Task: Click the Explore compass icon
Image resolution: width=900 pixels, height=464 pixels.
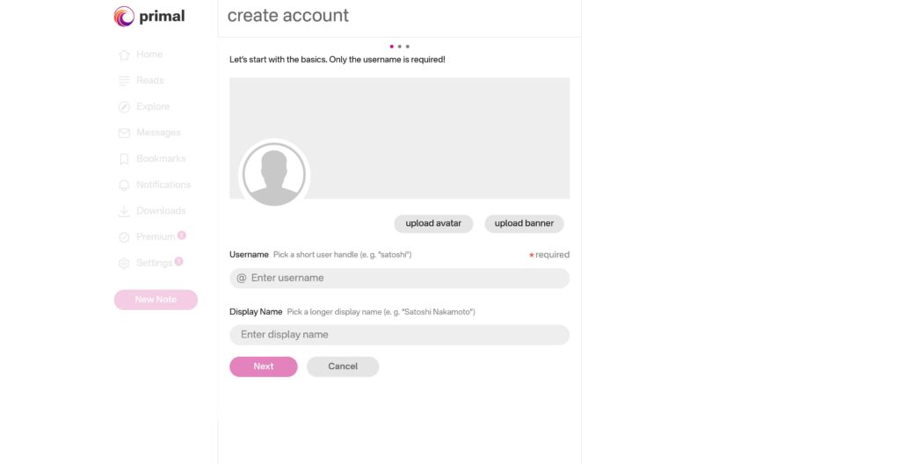Action: click(124, 107)
